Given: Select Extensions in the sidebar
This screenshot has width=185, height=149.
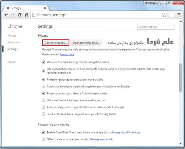Looking at the screenshot, I should coord(14,42).
